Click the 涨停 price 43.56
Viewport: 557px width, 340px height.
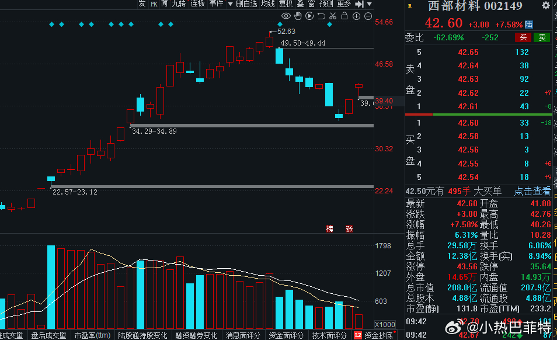(467, 266)
